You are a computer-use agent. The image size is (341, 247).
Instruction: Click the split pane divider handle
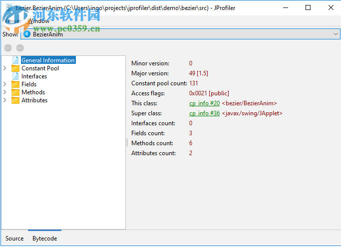tap(127, 143)
